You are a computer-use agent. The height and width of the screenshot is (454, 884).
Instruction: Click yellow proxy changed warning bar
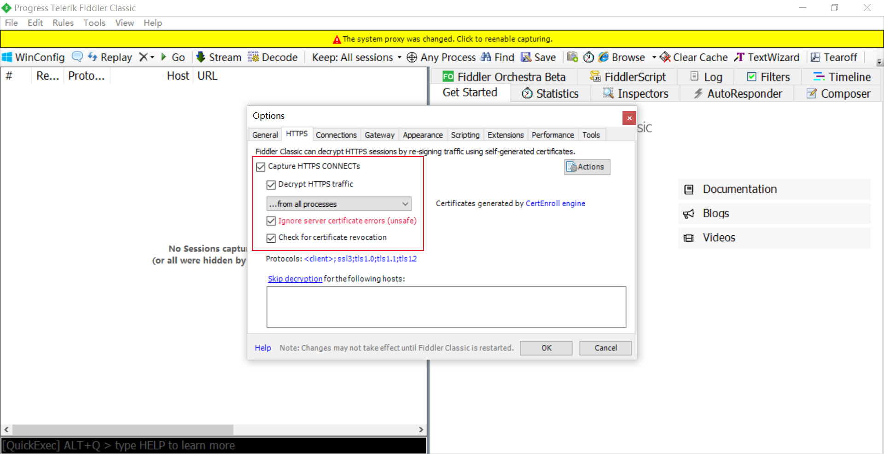[x=442, y=39]
